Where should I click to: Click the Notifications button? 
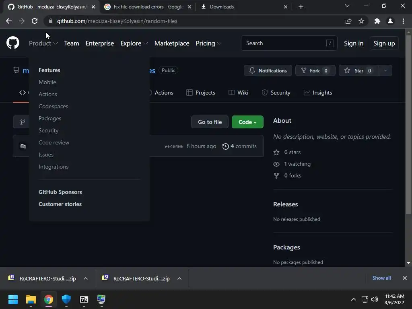(x=268, y=70)
